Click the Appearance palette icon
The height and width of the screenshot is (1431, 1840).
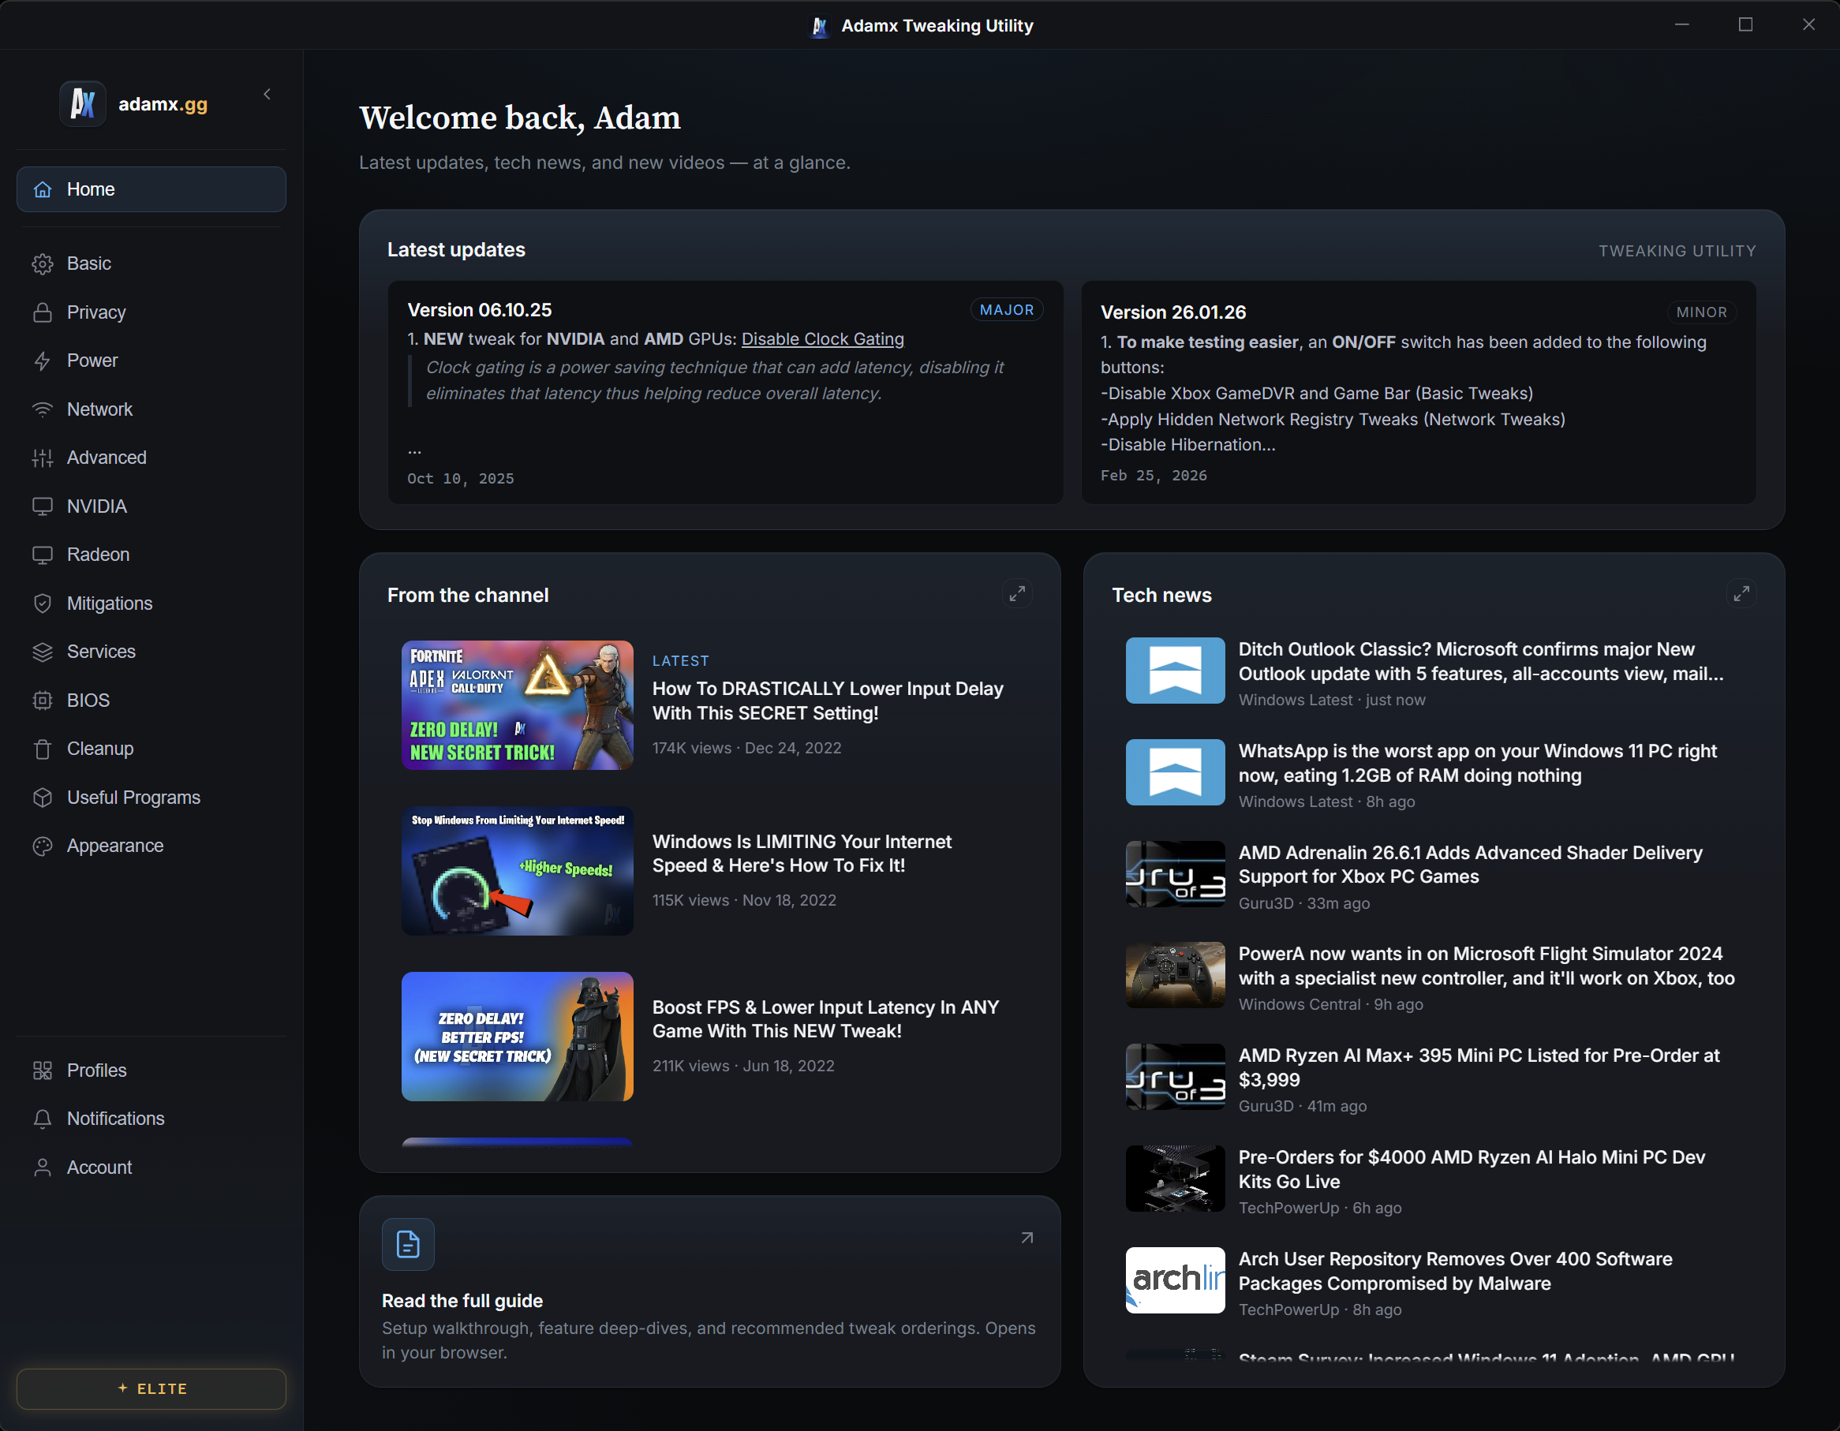(x=42, y=846)
